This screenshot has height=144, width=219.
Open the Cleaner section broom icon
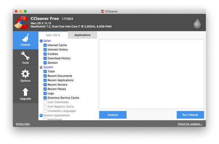click(25, 38)
